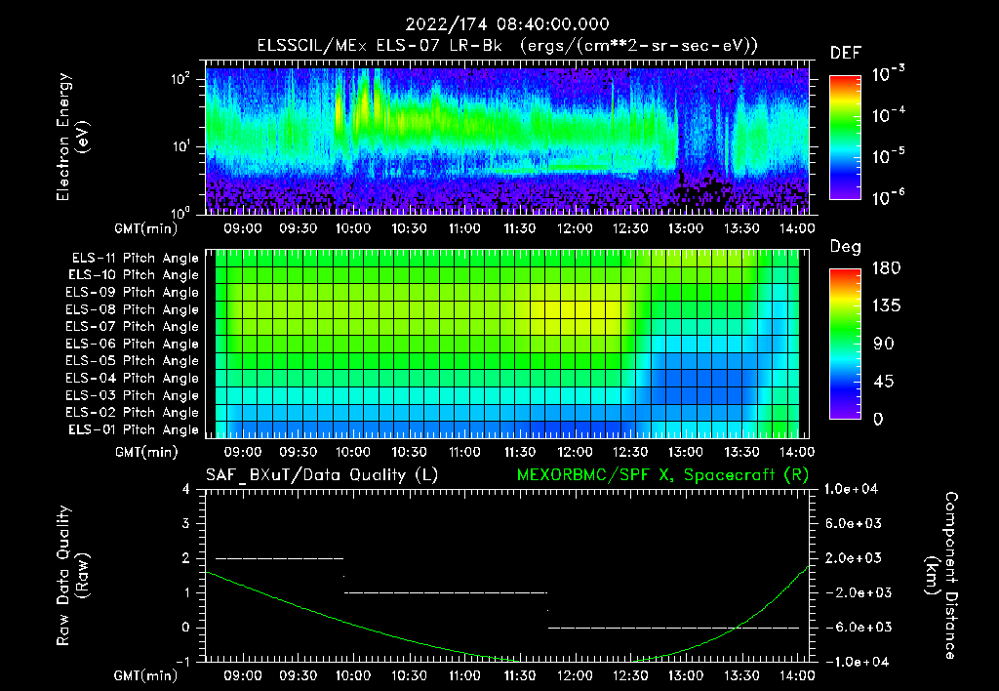Select the 'ELS-06 Pitch Angle' row label
This screenshot has height=691, width=999.
(133, 345)
